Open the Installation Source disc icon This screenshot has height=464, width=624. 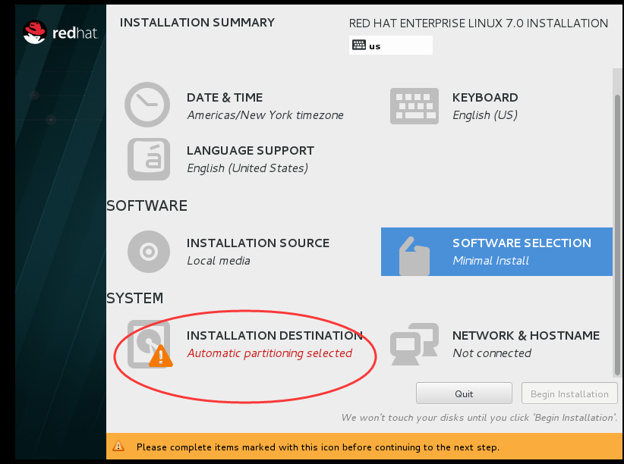coord(149,251)
